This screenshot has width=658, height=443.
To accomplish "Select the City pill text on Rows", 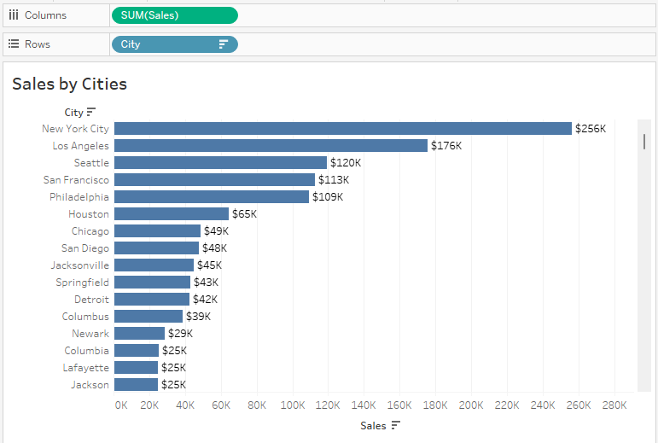I will pos(131,44).
